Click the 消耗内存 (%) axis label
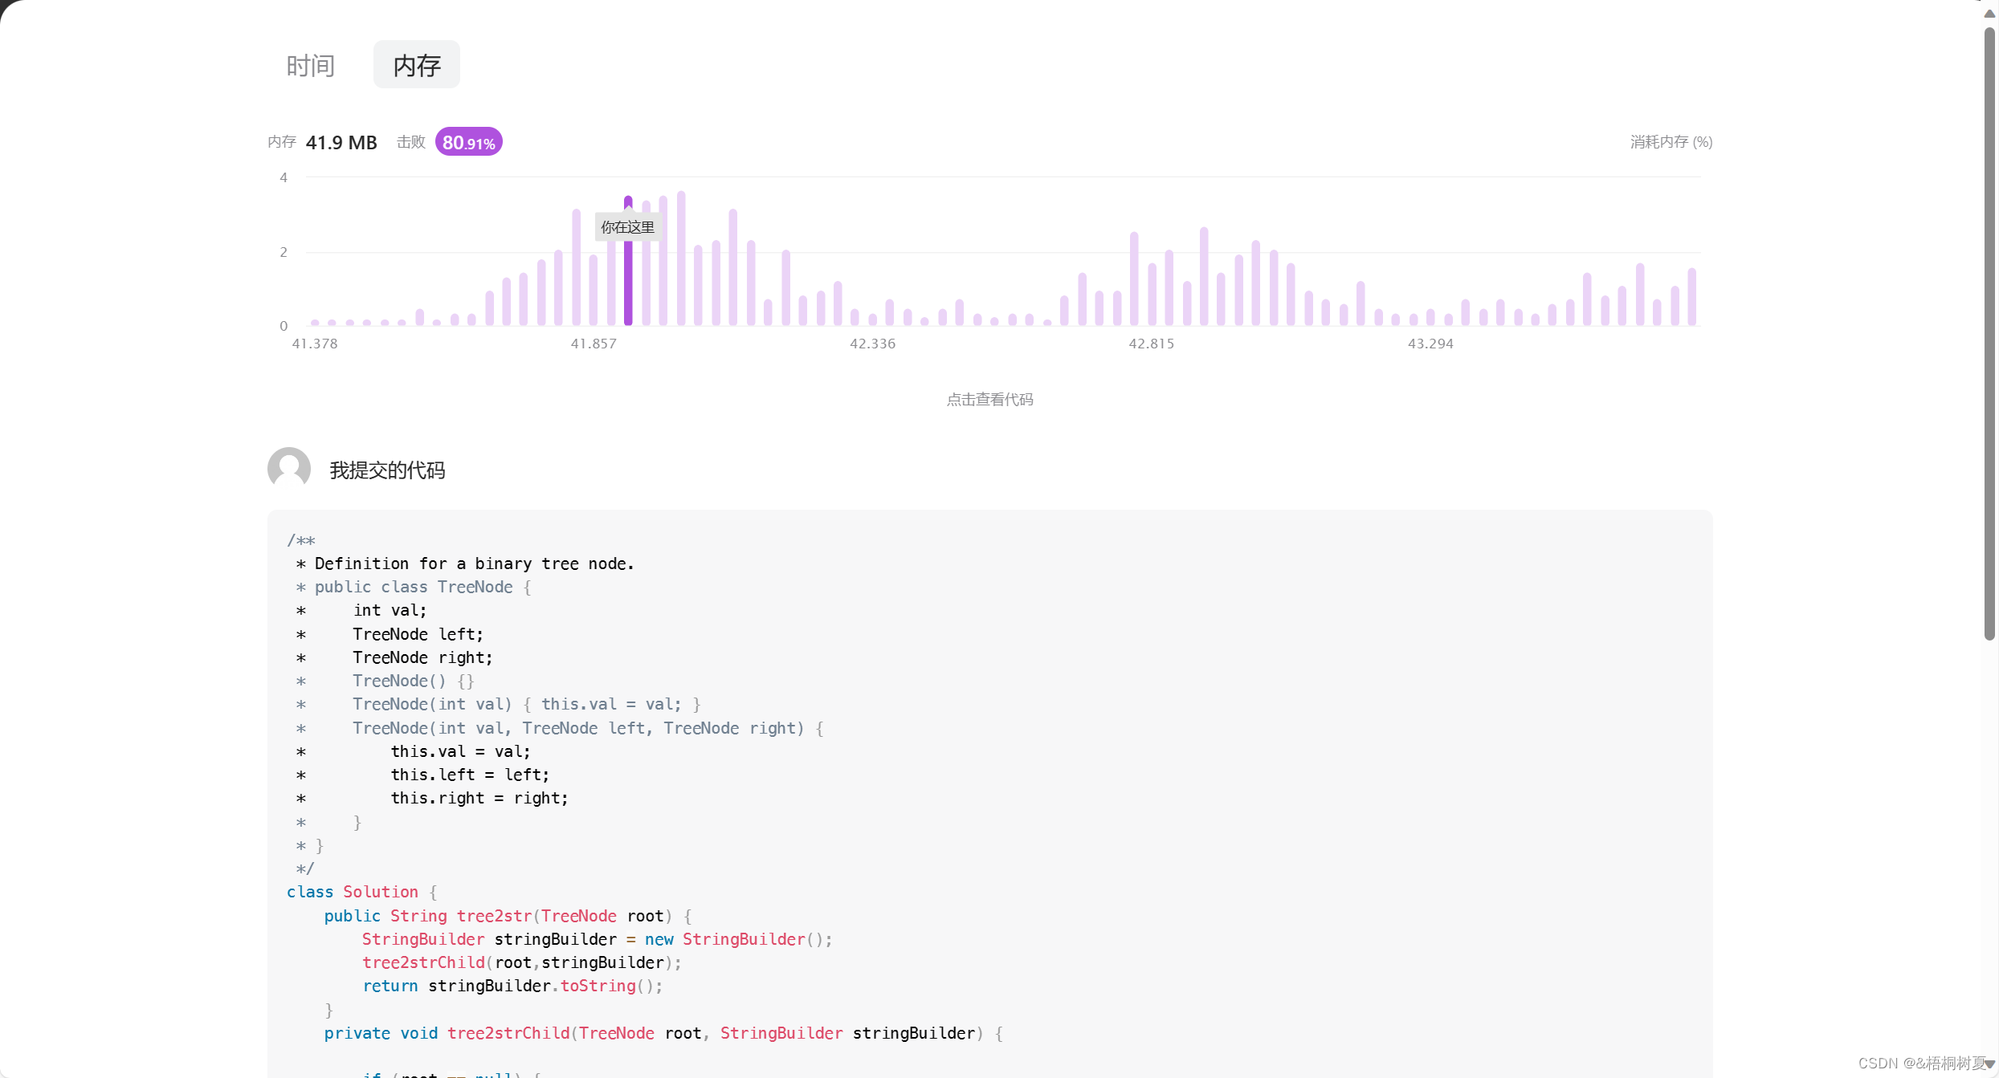Image resolution: width=1999 pixels, height=1078 pixels. pyautogui.click(x=1671, y=142)
